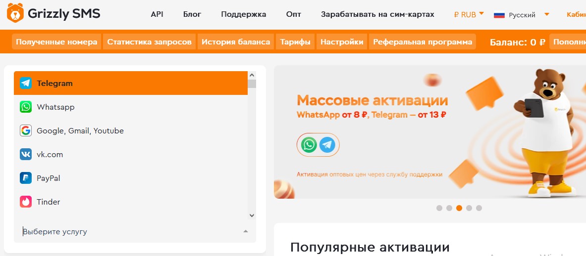The image size is (586, 256).
Task: Open the Поддержка menu item
Action: coord(243,14)
